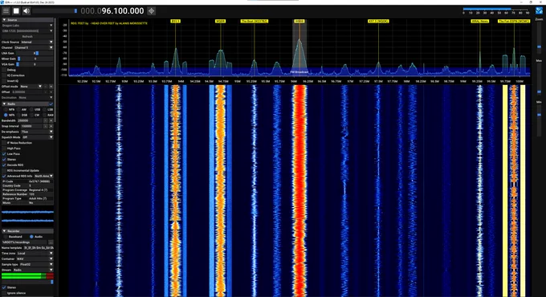Click the SDR++ logo icon at top right
Image resolution: width=546 pixels, height=297 pixels.
539,10
